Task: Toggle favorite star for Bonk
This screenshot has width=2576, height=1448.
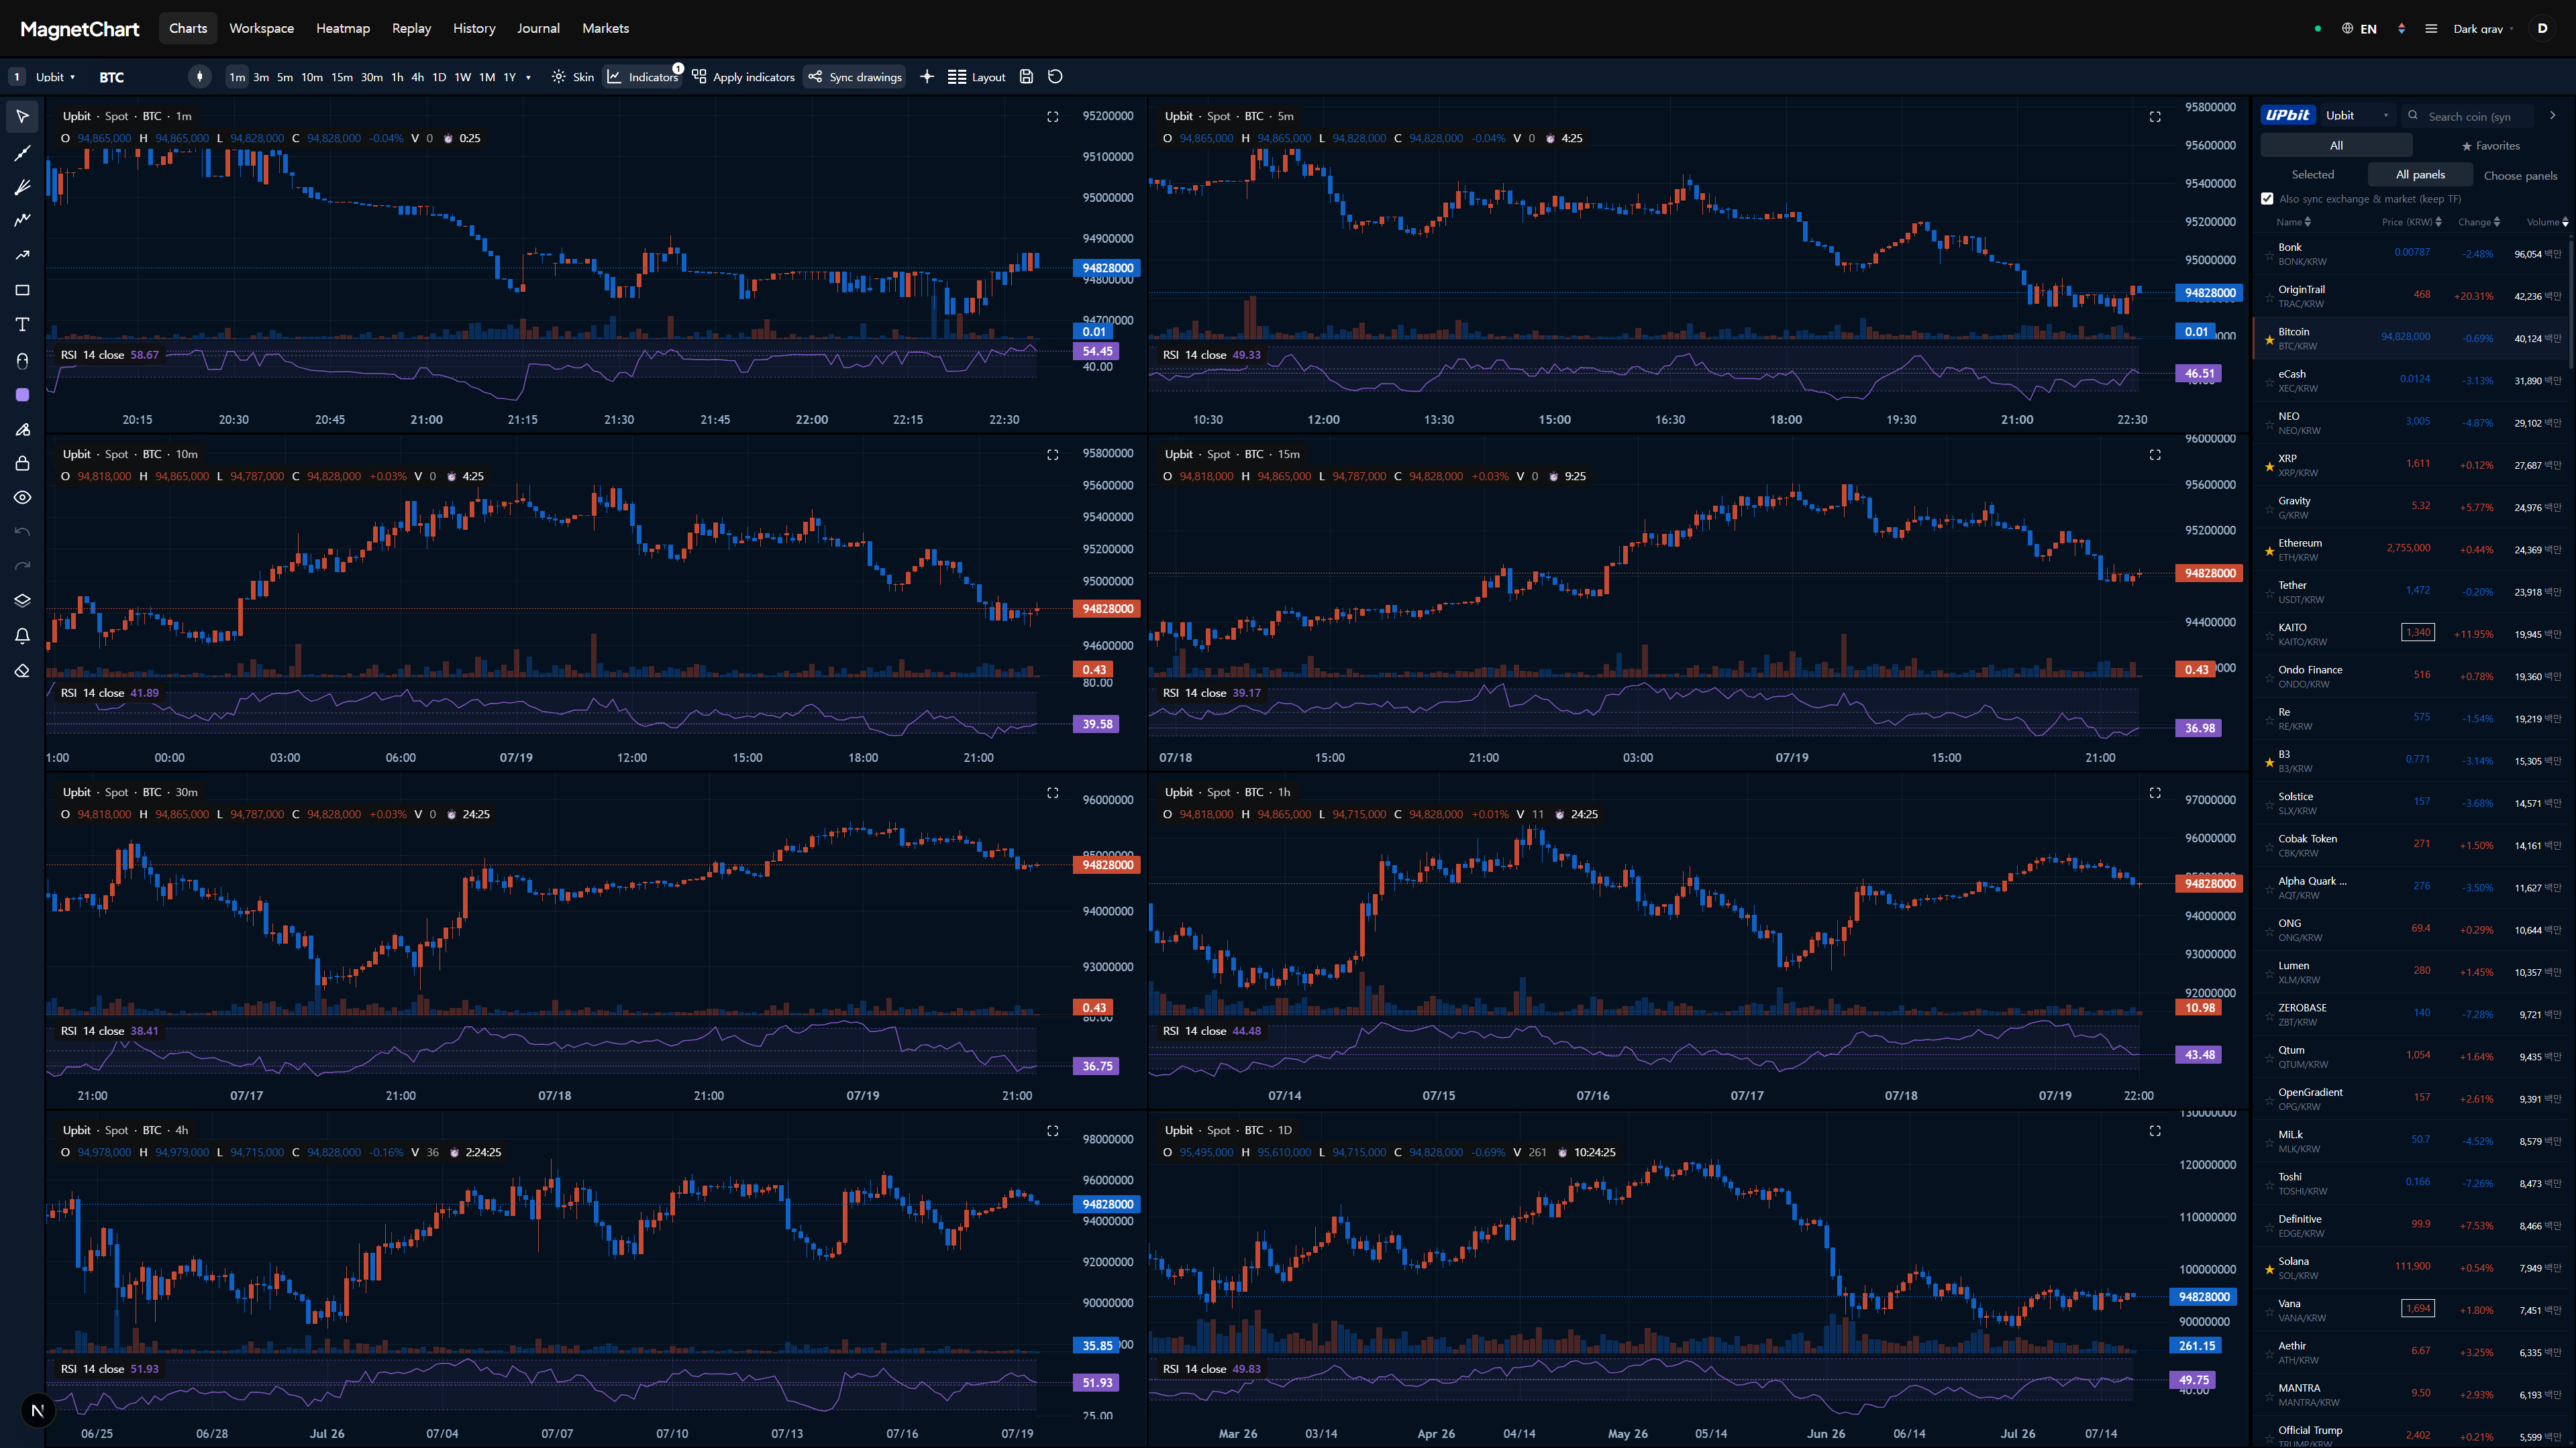Action: [x=2269, y=256]
